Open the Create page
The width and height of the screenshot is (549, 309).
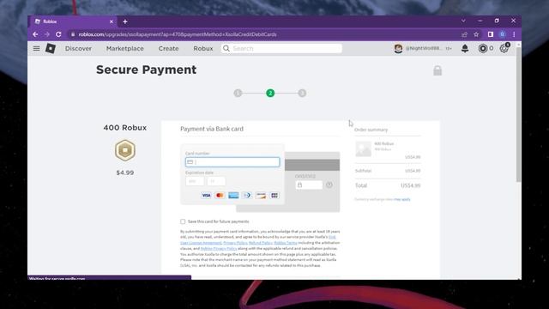tap(168, 49)
